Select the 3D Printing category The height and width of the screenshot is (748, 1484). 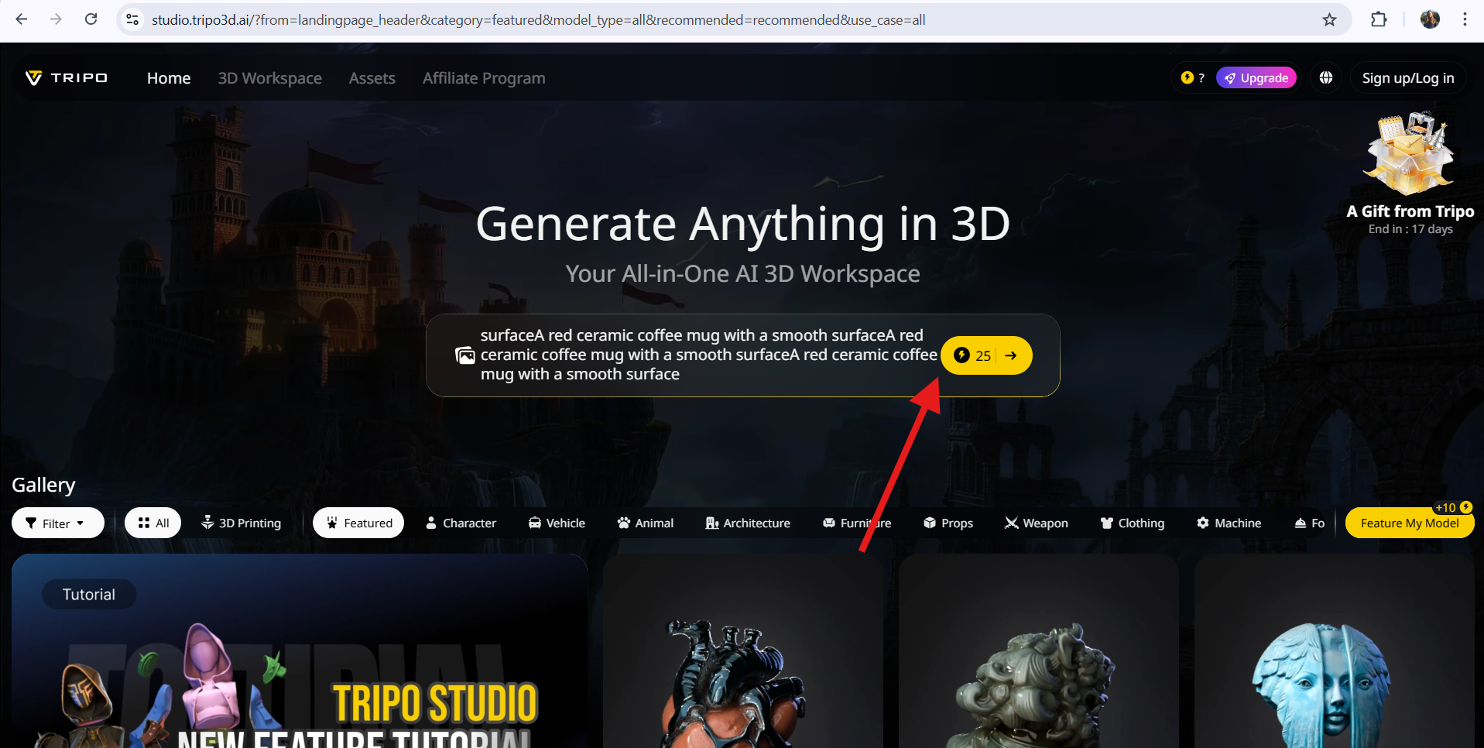241,523
